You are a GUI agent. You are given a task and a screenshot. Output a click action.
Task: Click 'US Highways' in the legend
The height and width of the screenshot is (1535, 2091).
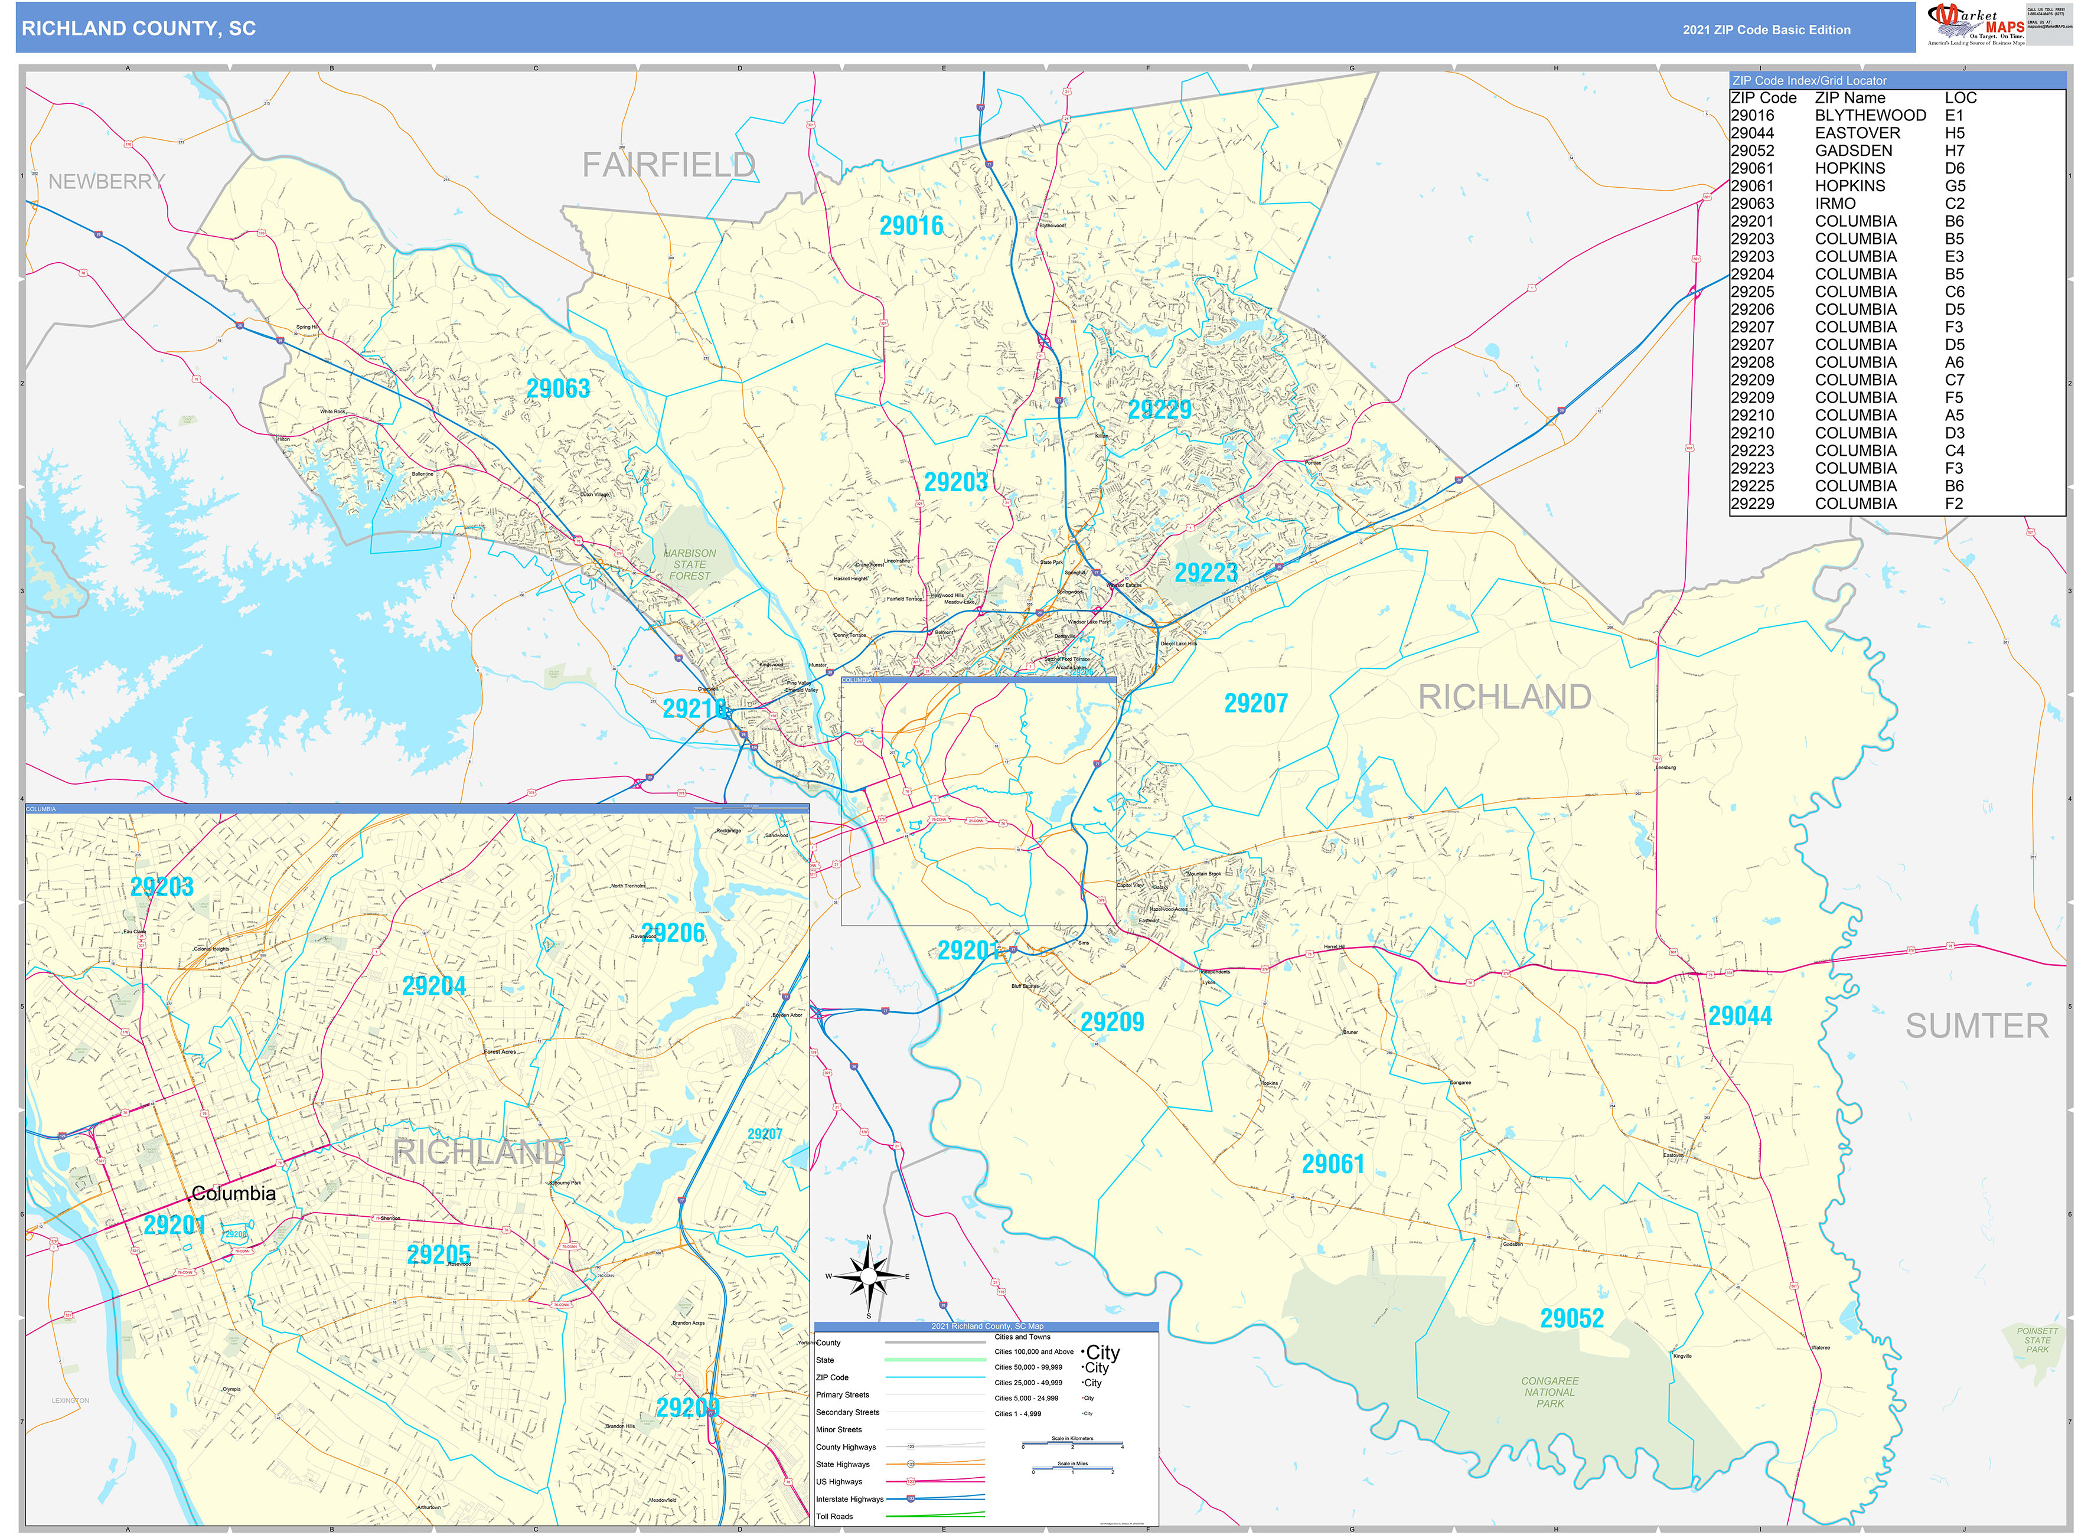tap(839, 1482)
